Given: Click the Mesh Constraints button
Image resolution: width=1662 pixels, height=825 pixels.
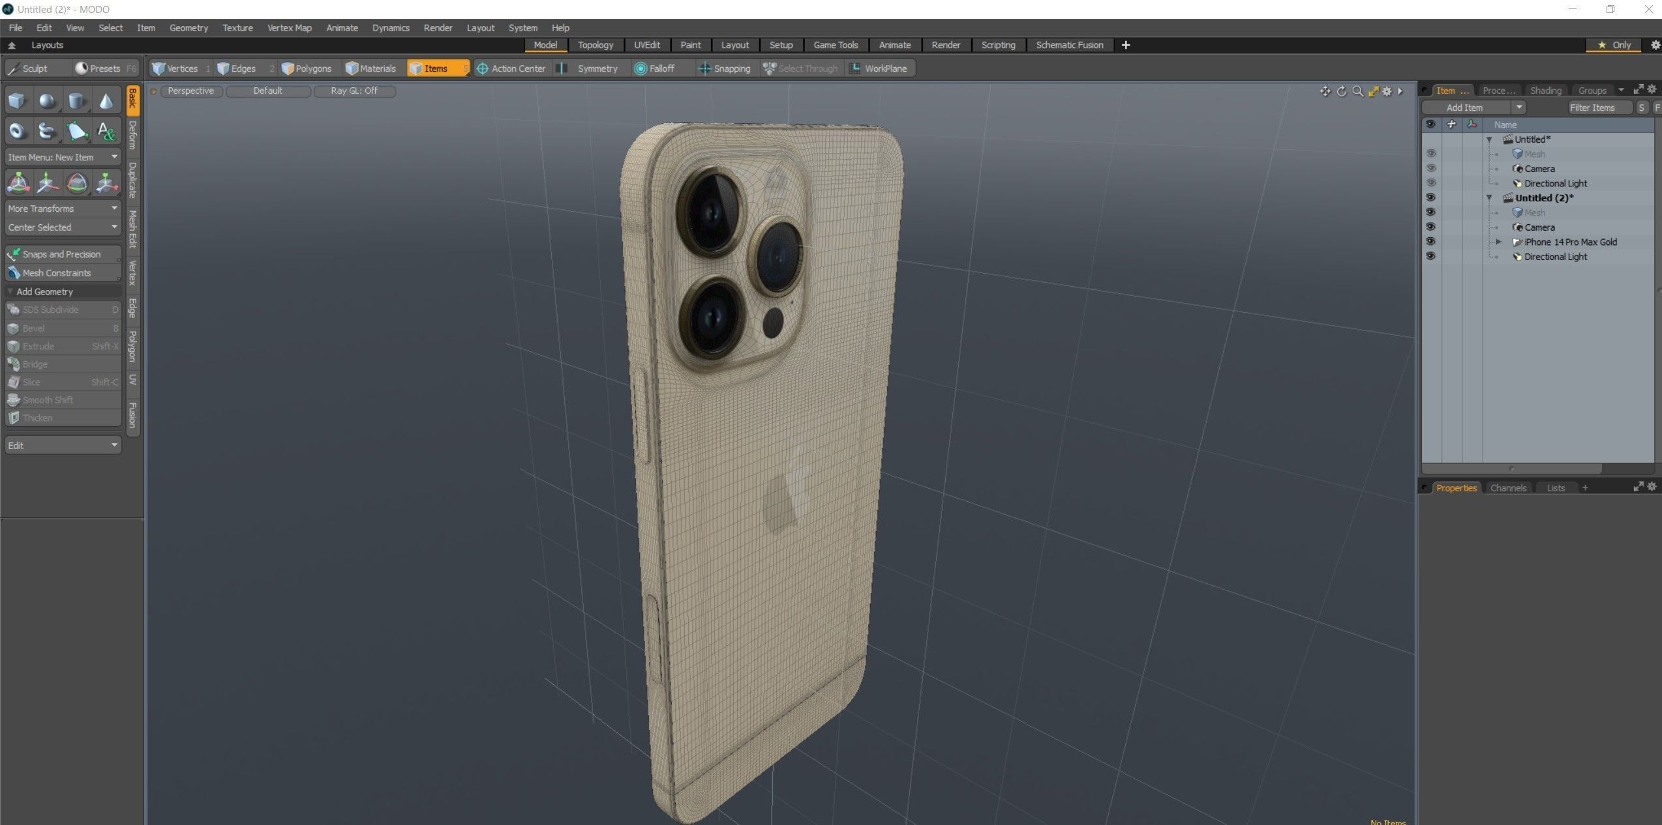Looking at the screenshot, I should pos(63,273).
